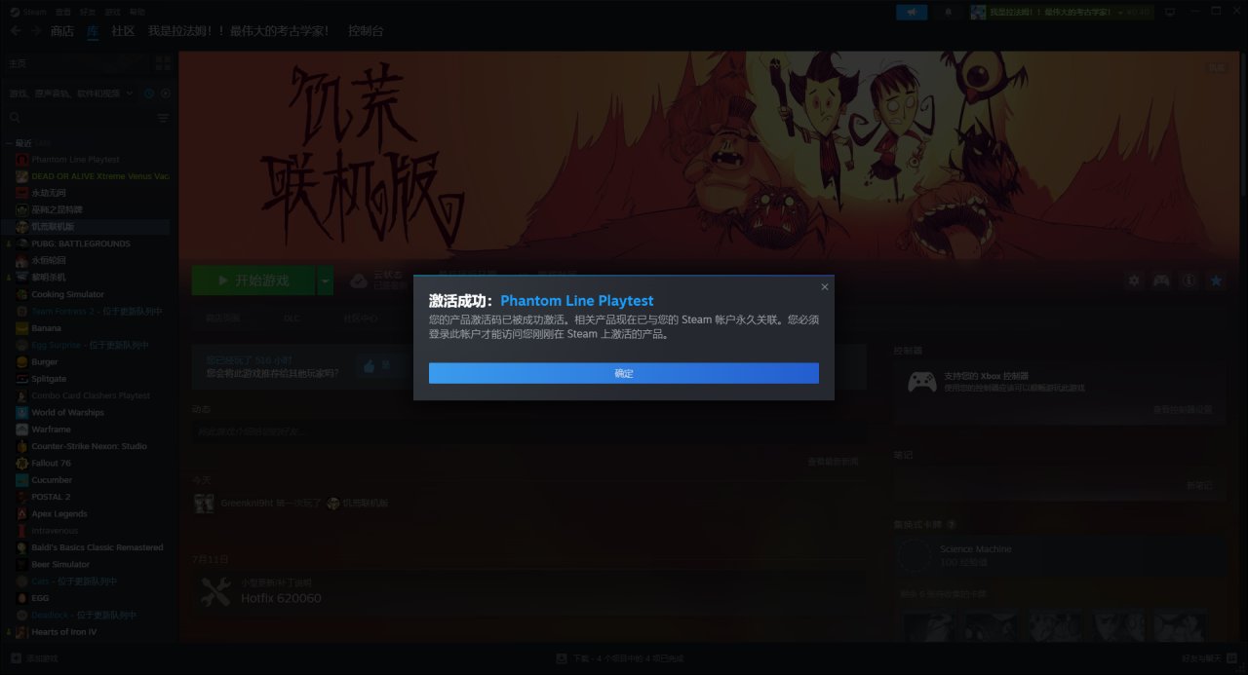Image resolution: width=1248 pixels, height=675 pixels.
Task: Expand the games type filter dropdown
Action: (70, 94)
